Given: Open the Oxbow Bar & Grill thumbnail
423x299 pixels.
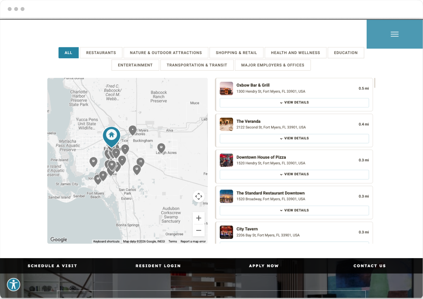Looking at the screenshot, I should pos(226,89).
